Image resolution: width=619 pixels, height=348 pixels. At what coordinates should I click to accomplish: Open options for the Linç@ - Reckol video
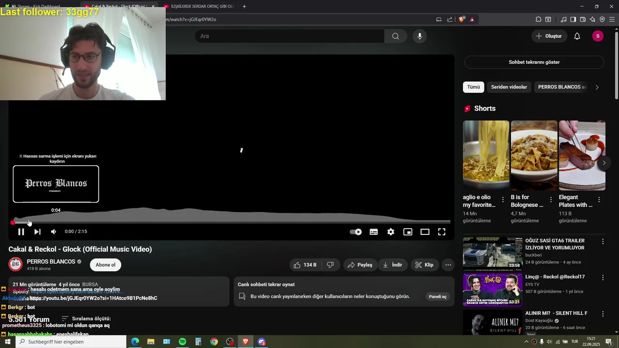tap(603, 277)
